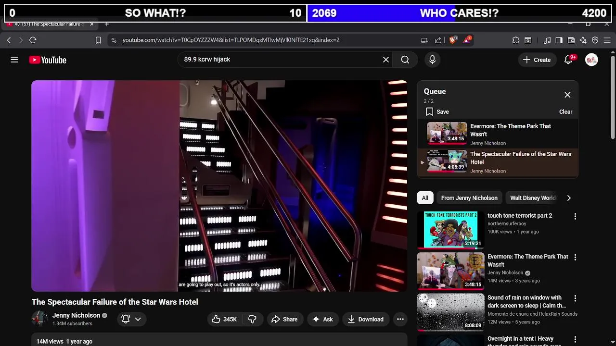The image size is (616, 346).
Task: Open the notification preference bell dropdown
Action: click(131, 319)
